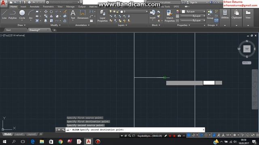Open the Home ribbon tab

[13, 6]
